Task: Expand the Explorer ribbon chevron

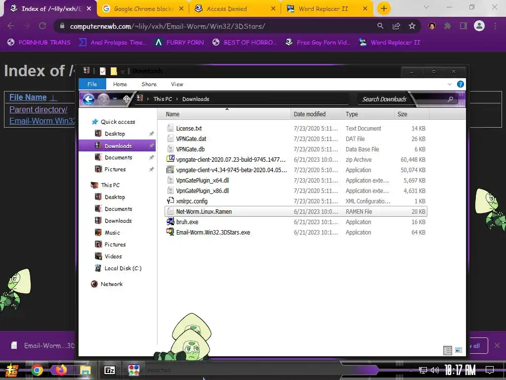Action: (450, 84)
